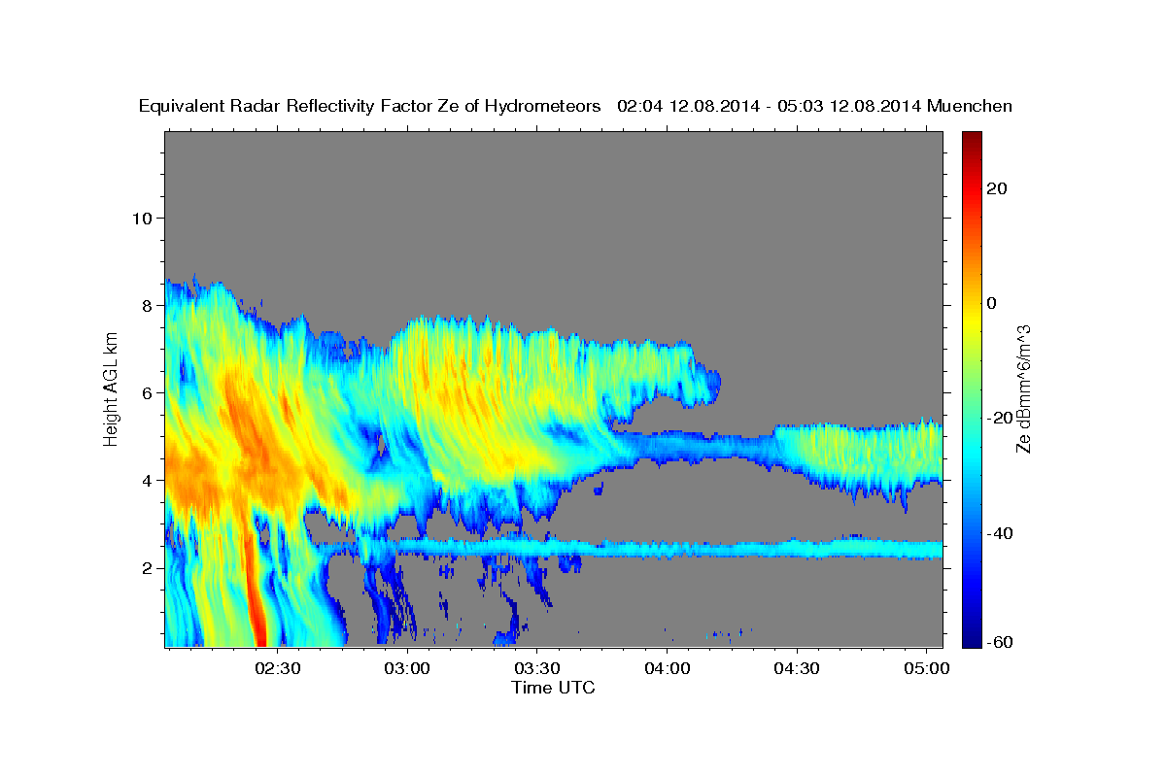Click the colorbar label 'Ze dBmm^6/m^3'

tap(1023, 389)
